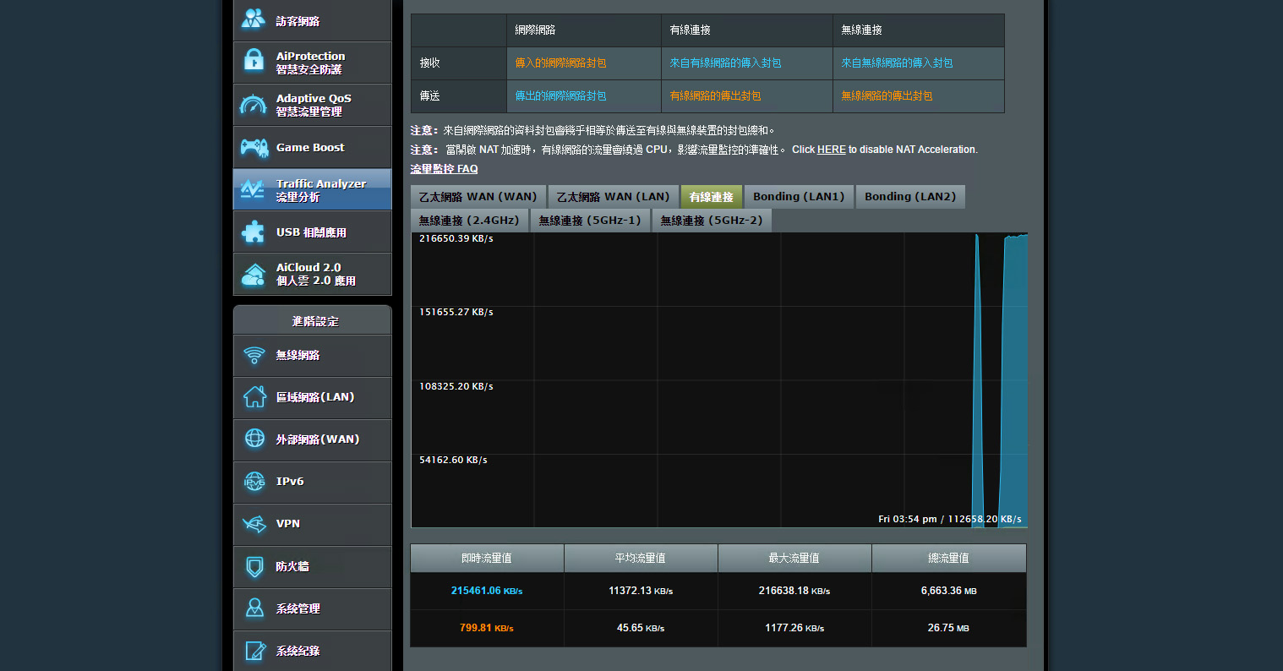Open the USB 相關應用 puzzle icon

click(253, 232)
